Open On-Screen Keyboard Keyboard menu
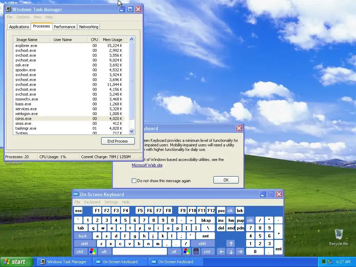 coord(92,202)
